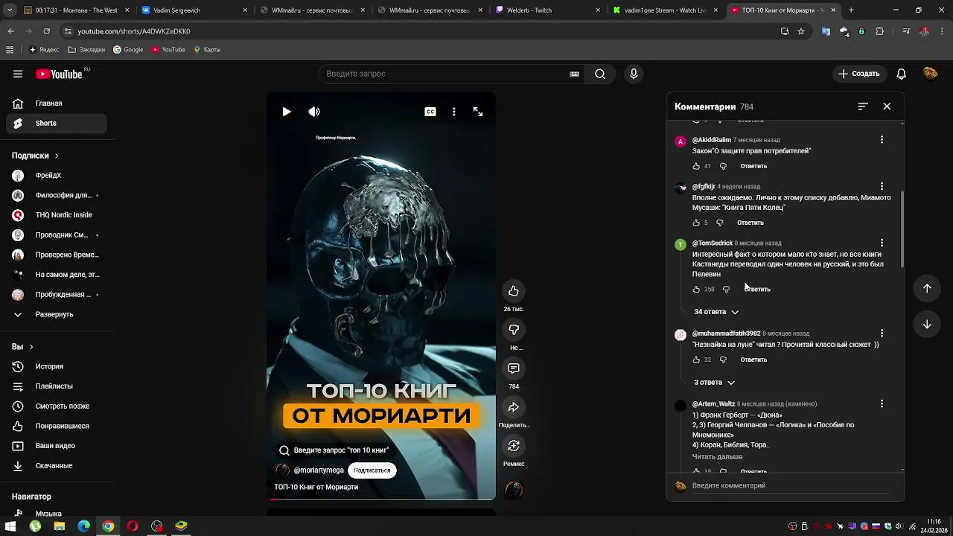Subscribe with 'Подписаться' button
This screenshot has height=536, width=953.
pyautogui.click(x=372, y=470)
